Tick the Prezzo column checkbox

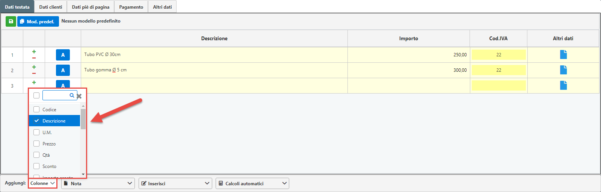(36, 144)
